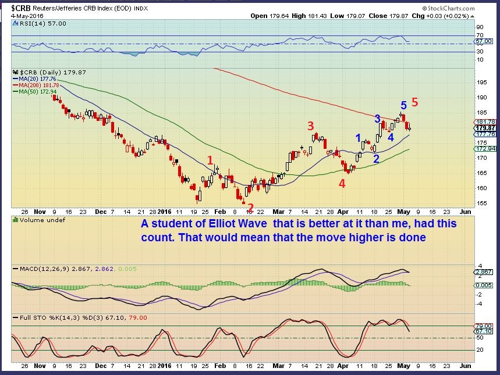Click the INDX label in the header
This screenshot has height=375, width=500.
click(x=141, y=9)
